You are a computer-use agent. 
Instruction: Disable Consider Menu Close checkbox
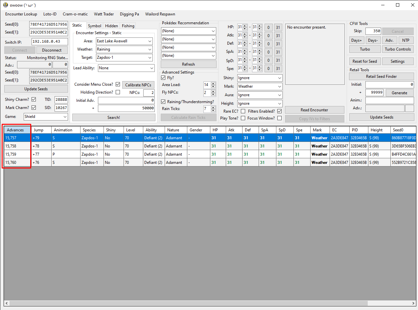(x=118, y=84)
